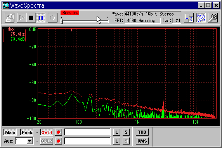Open settings with the wrench icon

213,18
